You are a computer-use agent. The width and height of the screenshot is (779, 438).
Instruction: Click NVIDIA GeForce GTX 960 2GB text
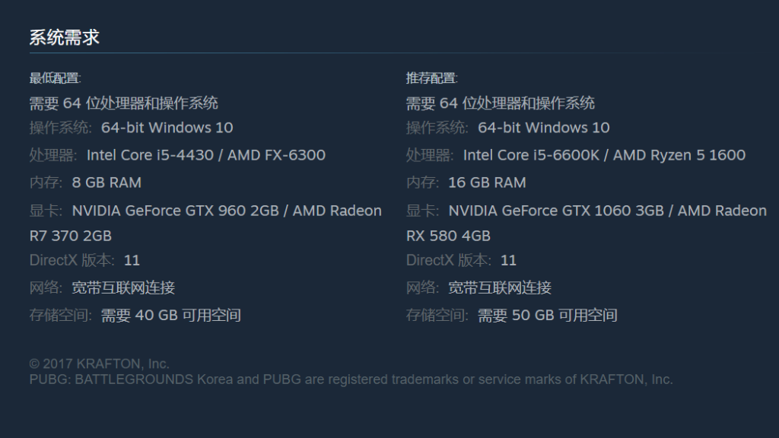tap(176, 211)
